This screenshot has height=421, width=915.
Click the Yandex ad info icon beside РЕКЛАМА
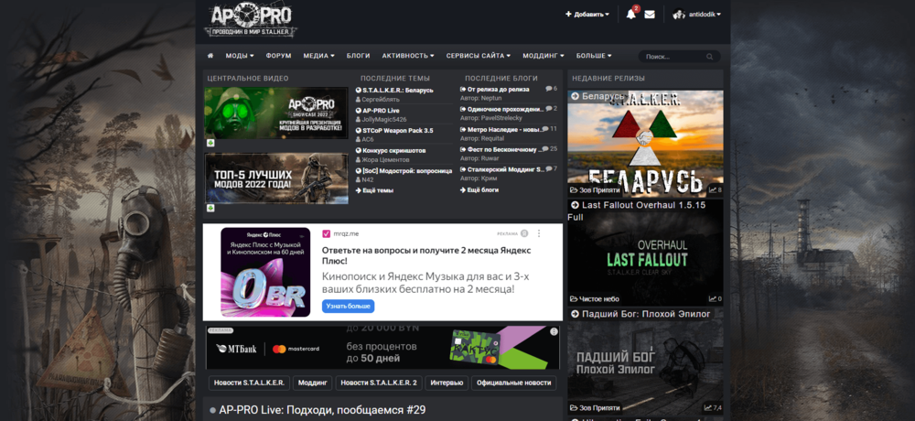[x=524, y=233]
